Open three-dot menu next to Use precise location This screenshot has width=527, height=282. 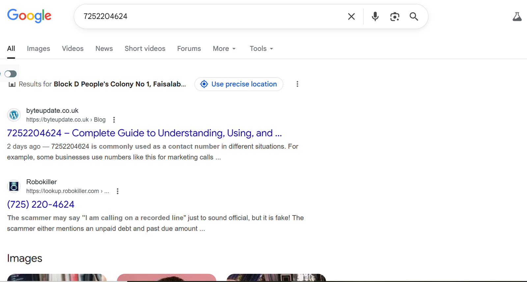(x=297, y=84)
